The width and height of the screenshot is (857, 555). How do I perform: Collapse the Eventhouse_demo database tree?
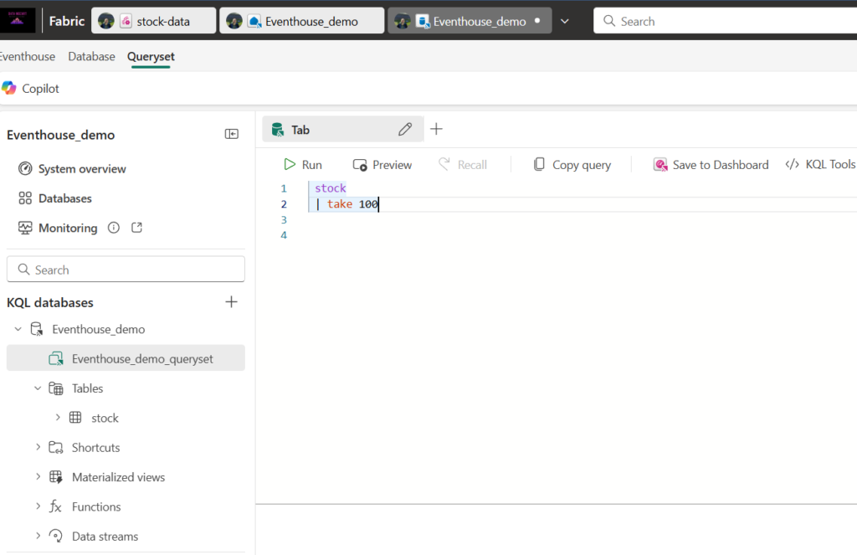[x=18, y=330]
